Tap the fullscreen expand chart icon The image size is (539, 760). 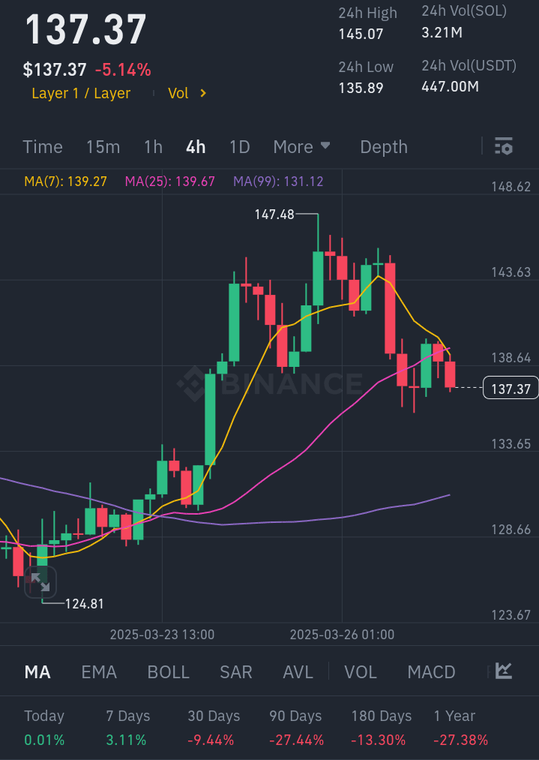39,581
